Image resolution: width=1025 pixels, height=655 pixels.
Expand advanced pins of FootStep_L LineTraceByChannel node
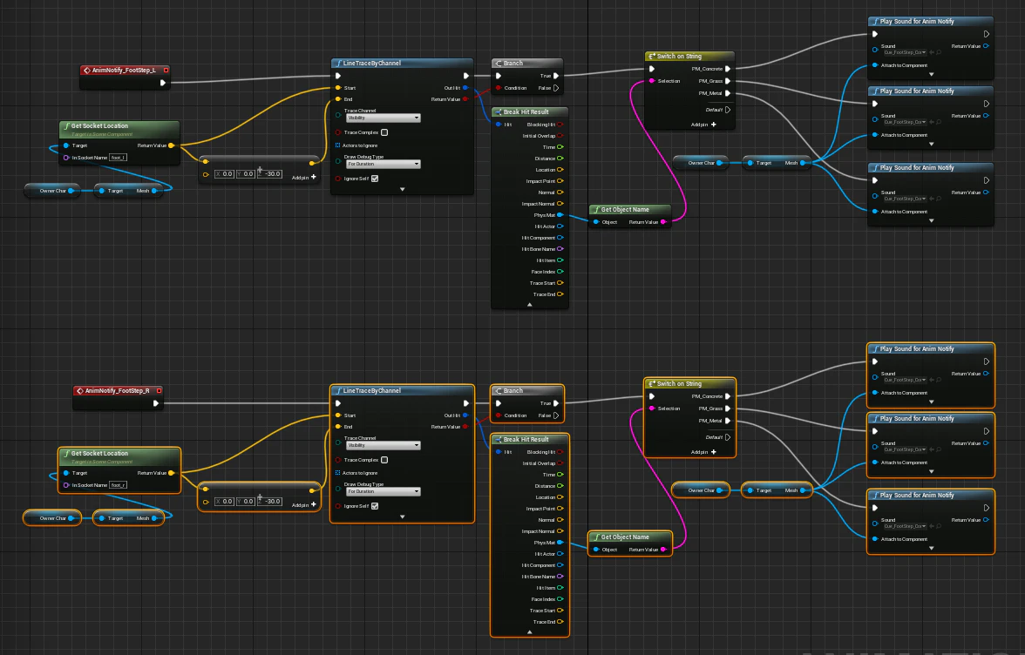click(x=402, y=189)
